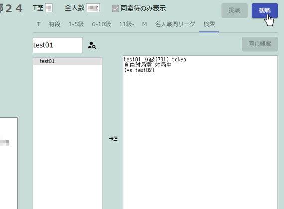Click the test01 search input field
284x209 pixels.
click(58, 45)
